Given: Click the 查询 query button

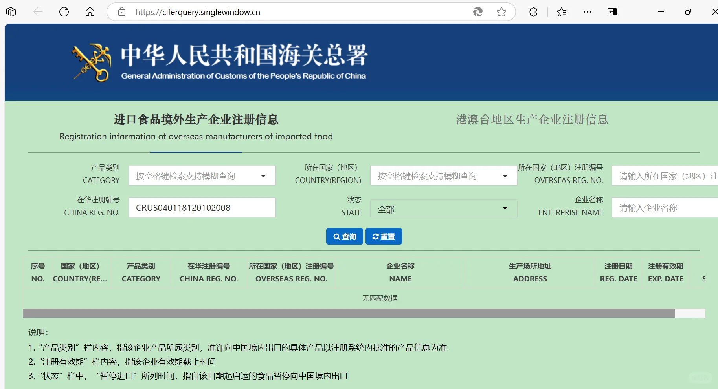Looking at the screenshot, I should tap(344, 236).
